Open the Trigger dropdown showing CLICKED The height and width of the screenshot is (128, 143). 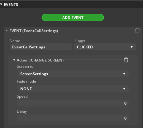coord(105,47)
